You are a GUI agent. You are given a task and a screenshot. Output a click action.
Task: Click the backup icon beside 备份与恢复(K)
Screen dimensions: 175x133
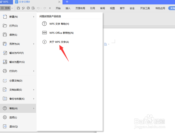(x=5, y=99)
